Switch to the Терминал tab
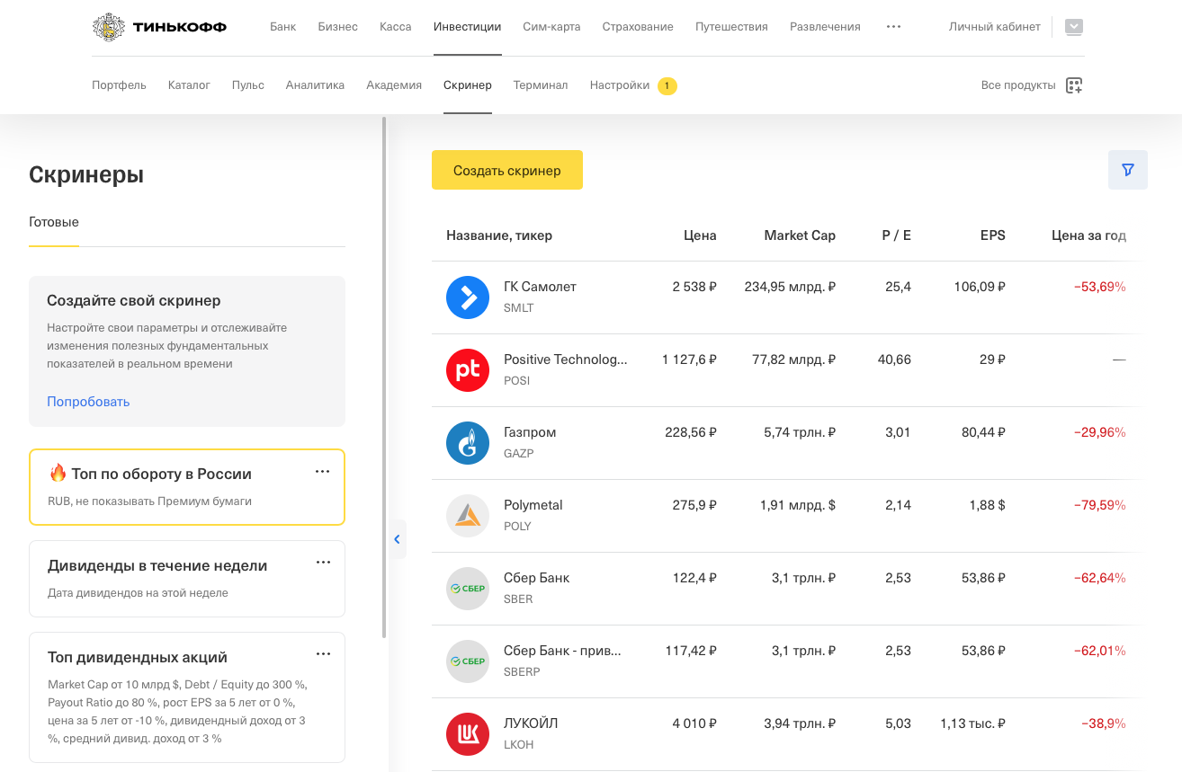The width and height of the screenshot is (1182, 772). coord(541,85)
